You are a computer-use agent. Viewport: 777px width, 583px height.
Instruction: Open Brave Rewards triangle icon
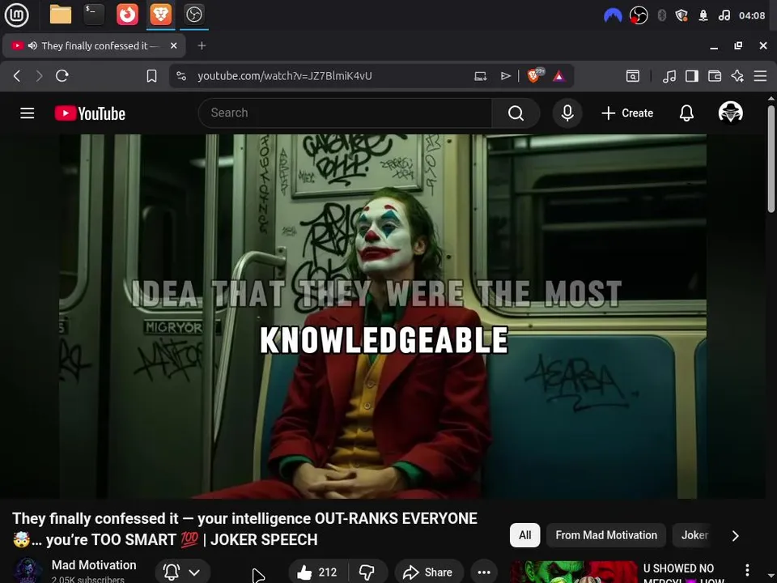pos(559,76)
